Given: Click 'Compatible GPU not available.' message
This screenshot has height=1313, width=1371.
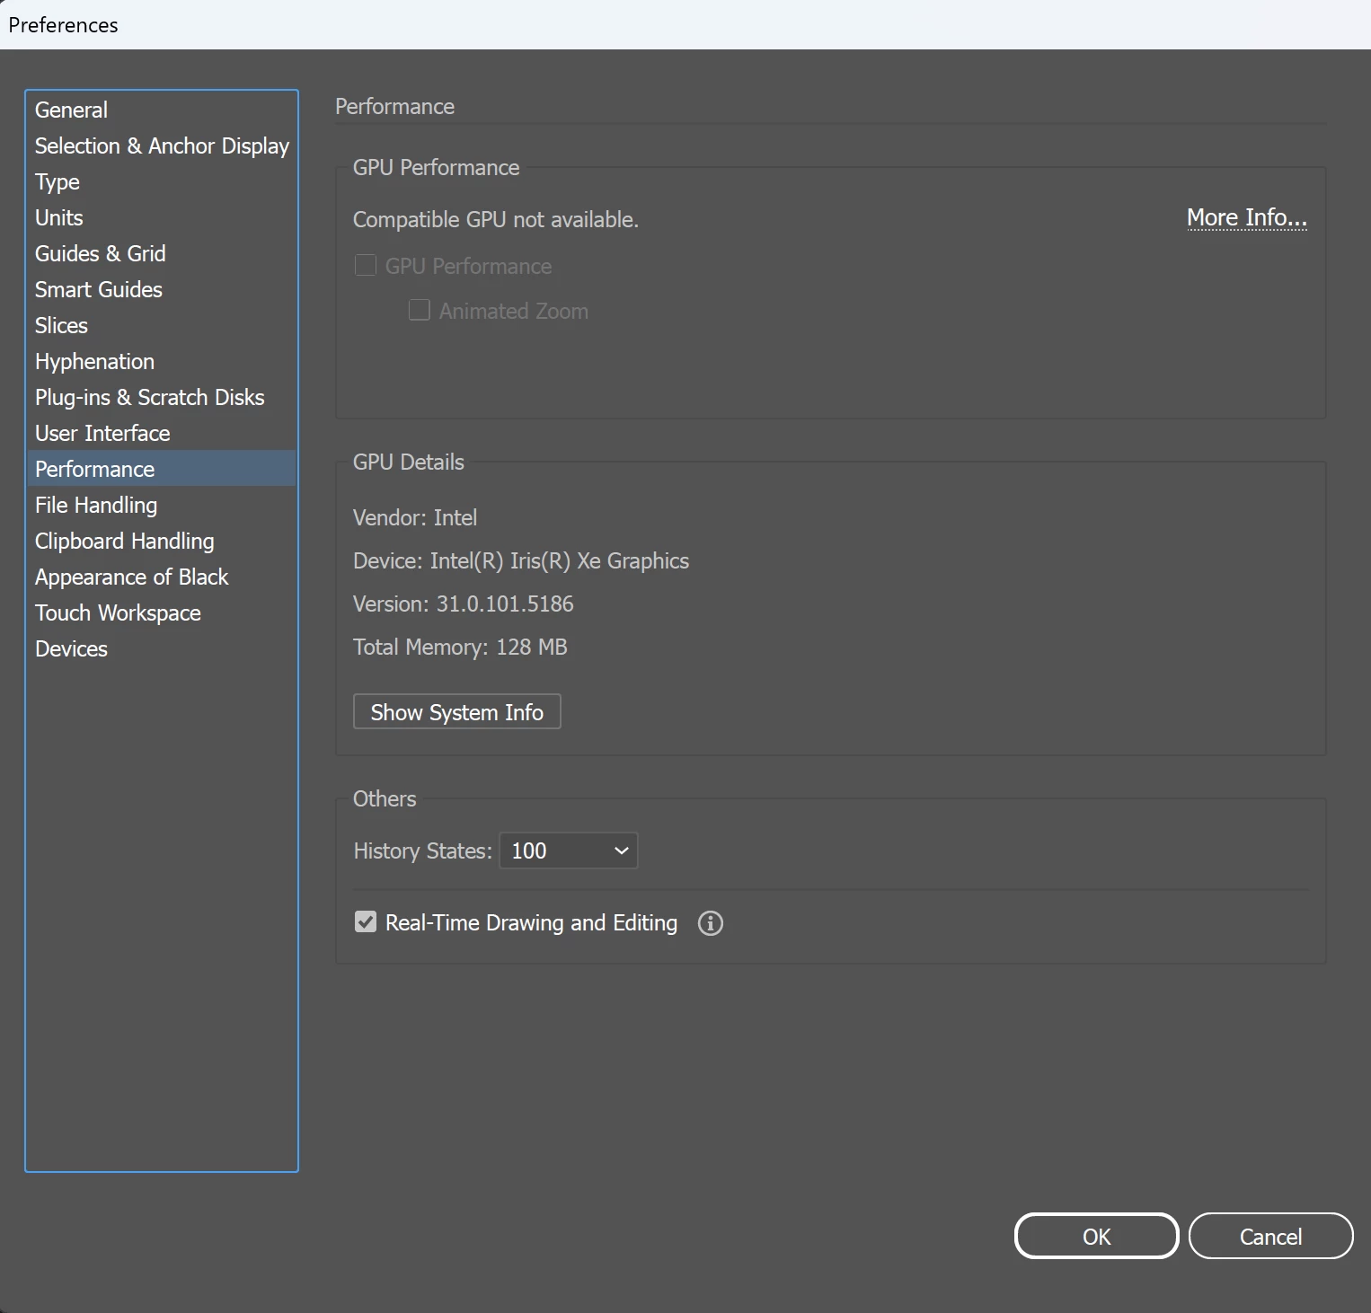Looking at the screenshot, I should tap(496, 220).
